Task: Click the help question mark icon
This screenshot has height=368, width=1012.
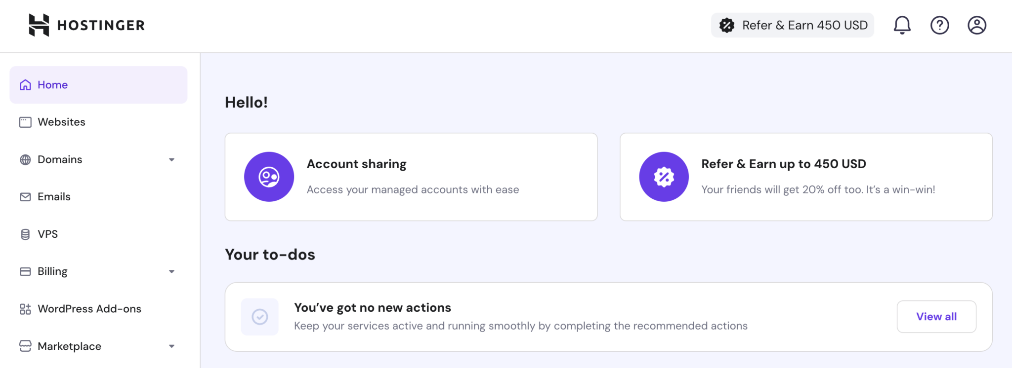Action: click(x=939, y=25)
